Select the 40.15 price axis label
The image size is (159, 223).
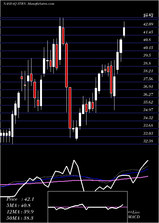[x=148, y=48]
